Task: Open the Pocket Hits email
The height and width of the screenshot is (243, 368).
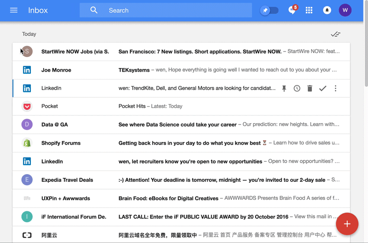Action: [x=181, y=107]
